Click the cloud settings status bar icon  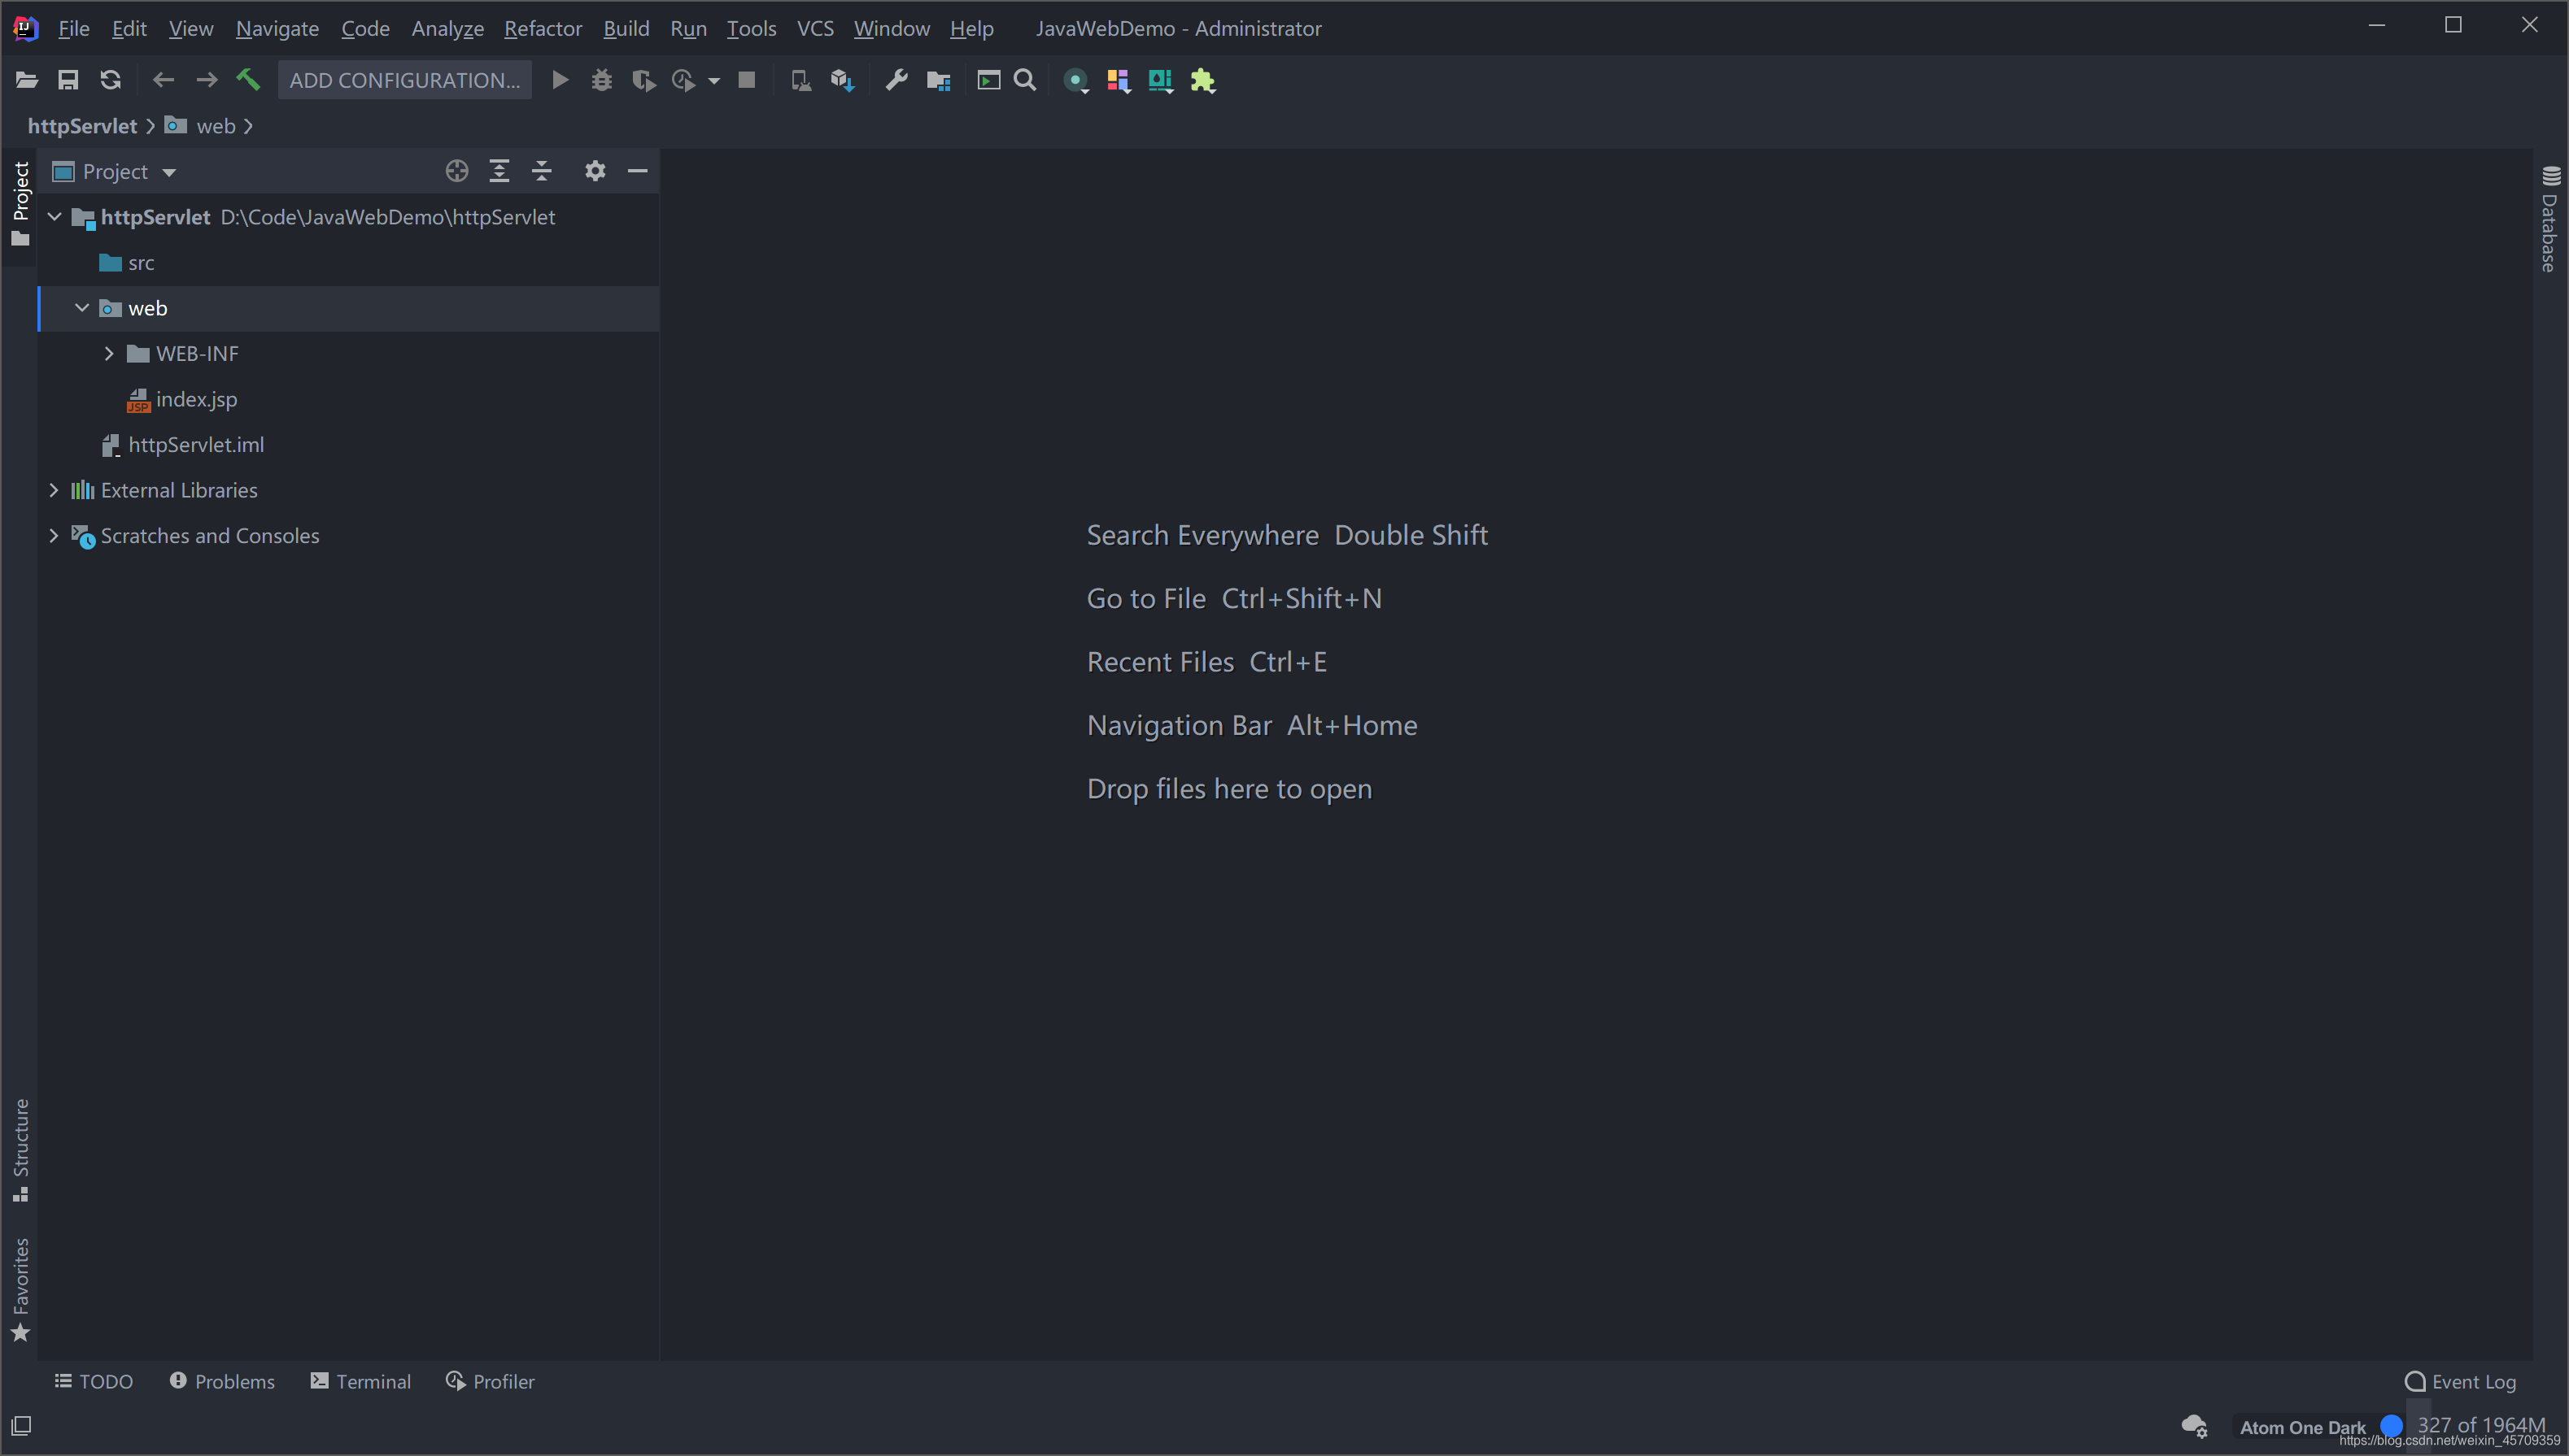point(2195,1426)
